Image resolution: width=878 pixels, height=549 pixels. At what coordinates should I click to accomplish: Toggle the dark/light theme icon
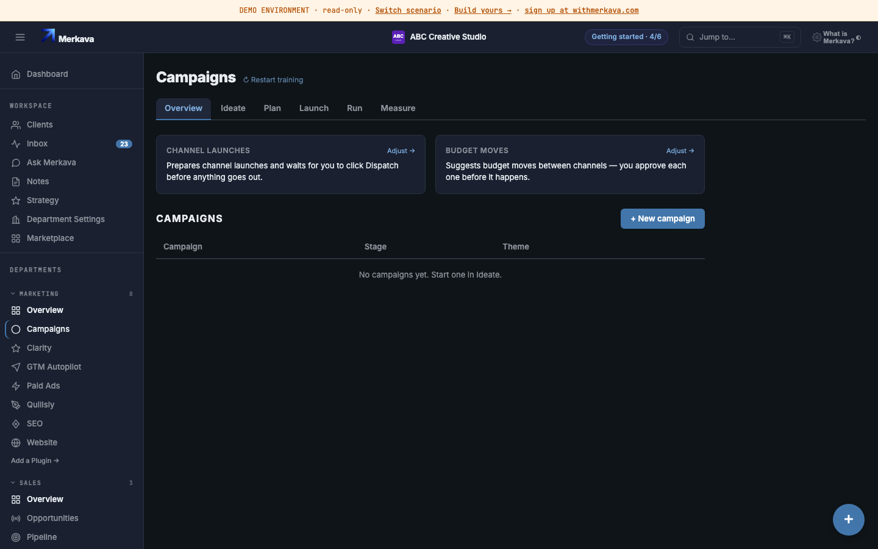(x=858, y=38)
